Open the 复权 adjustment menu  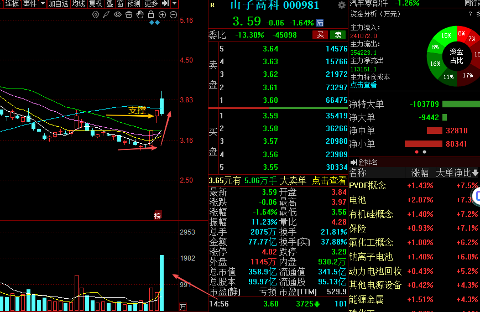[x=95, y=3]
